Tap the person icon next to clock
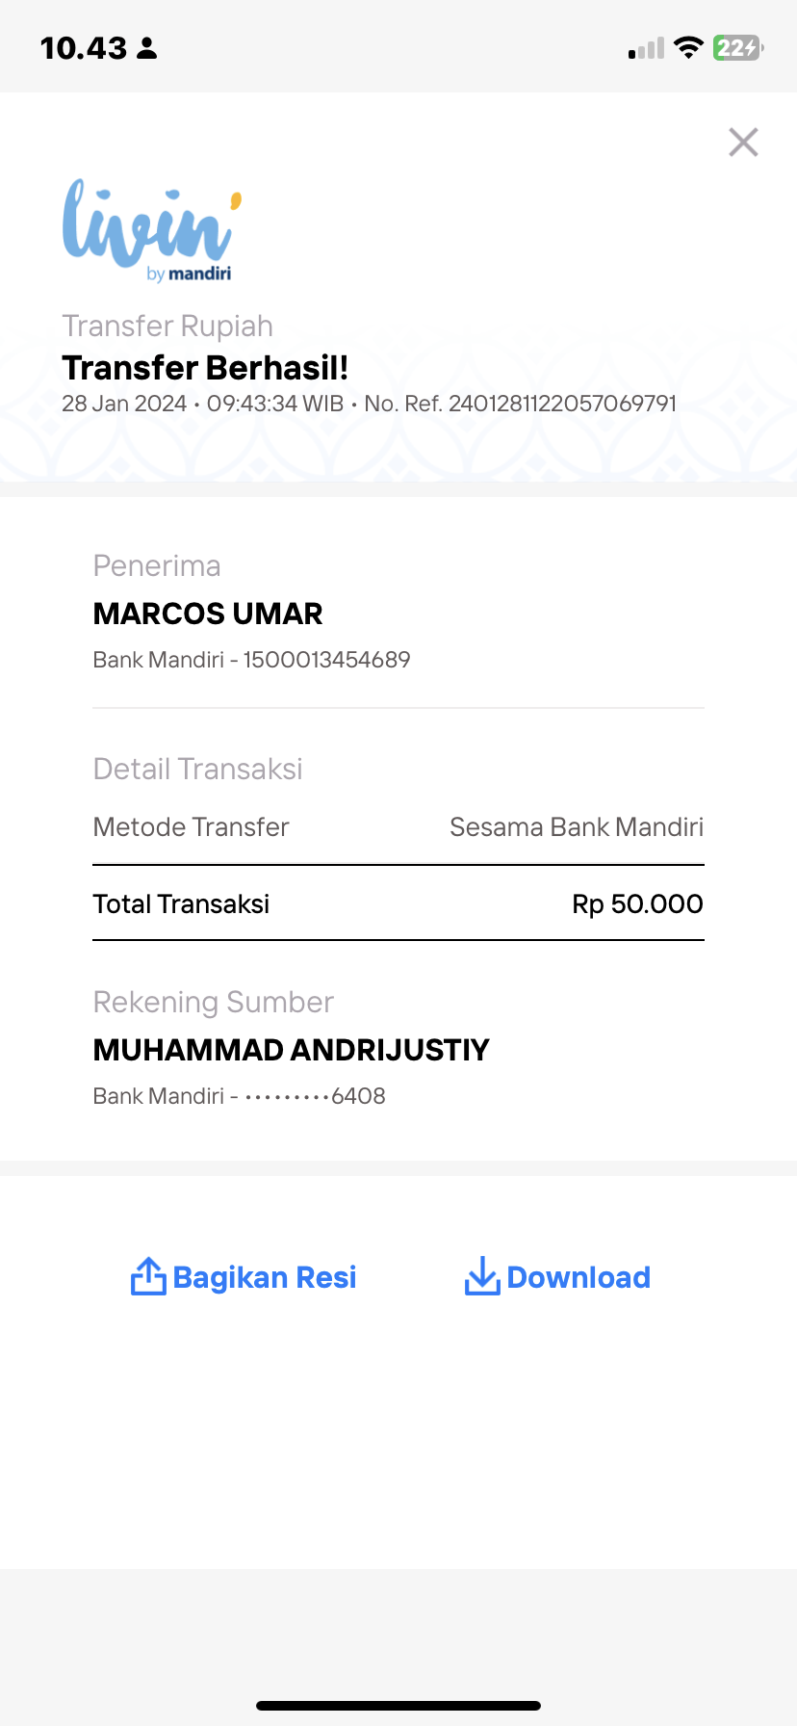The height and width of the screenshot is (1726, 797). [147, 48]
